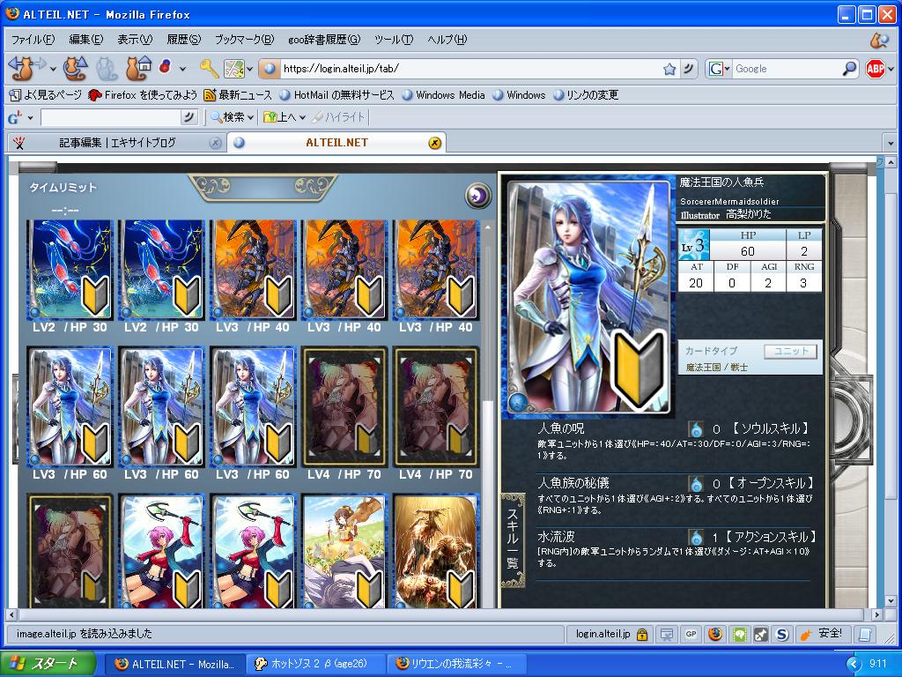902x677 pixels.
Task: Click the grey pin icon in the status bar
Action: tap(760, 634)
